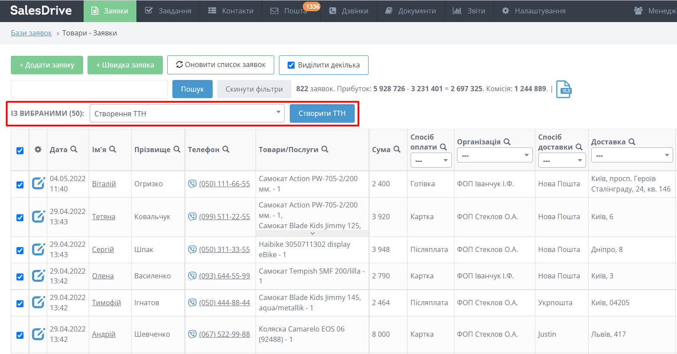
Task: Go to the Контакти menu tab
Action: tap(231, 11)
